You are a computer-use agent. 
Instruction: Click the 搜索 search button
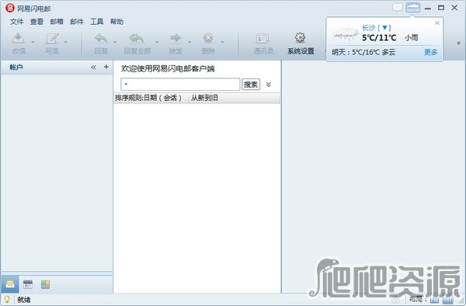tap(251, 85)
